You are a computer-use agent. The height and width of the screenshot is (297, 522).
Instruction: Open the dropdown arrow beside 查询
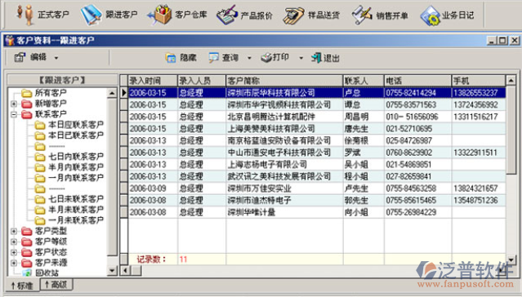pos(249,58)
